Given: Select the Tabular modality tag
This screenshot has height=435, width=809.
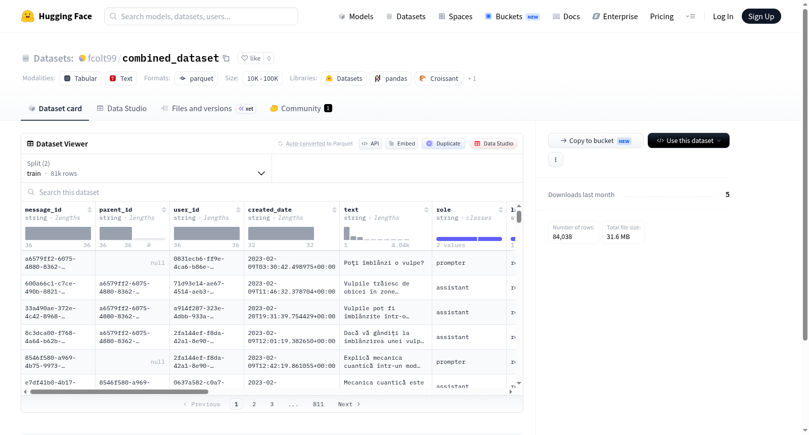Looking at the screenshot, I should point(80,78).
